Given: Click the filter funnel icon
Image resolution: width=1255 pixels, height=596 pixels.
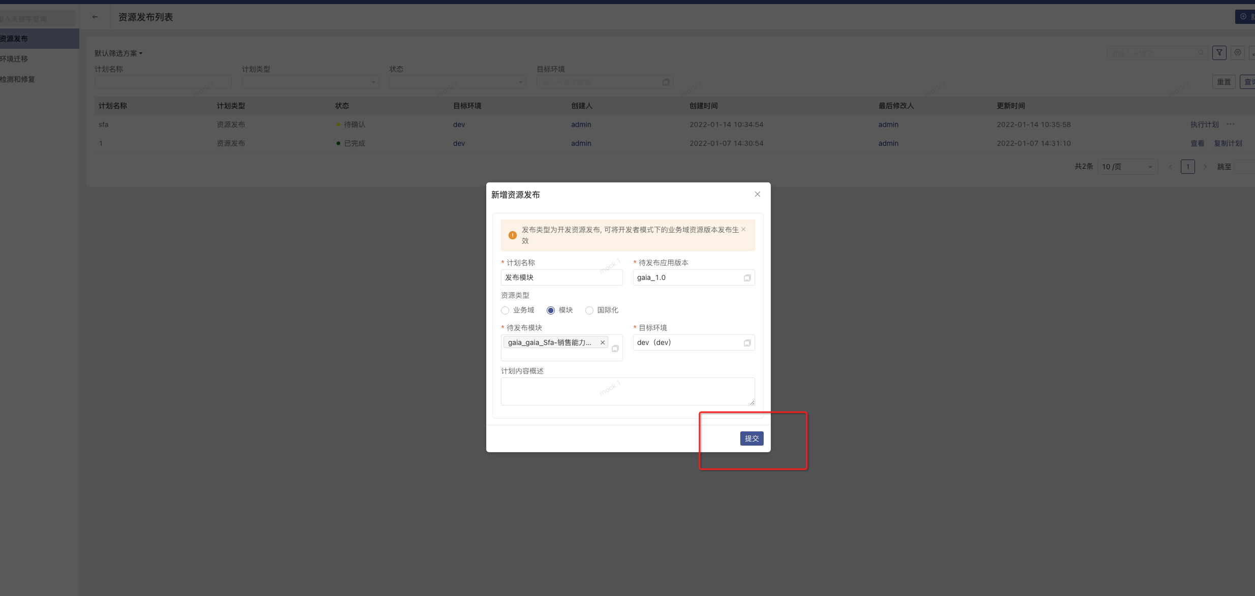Looking at the screenshot, I should pos(1219,52).
